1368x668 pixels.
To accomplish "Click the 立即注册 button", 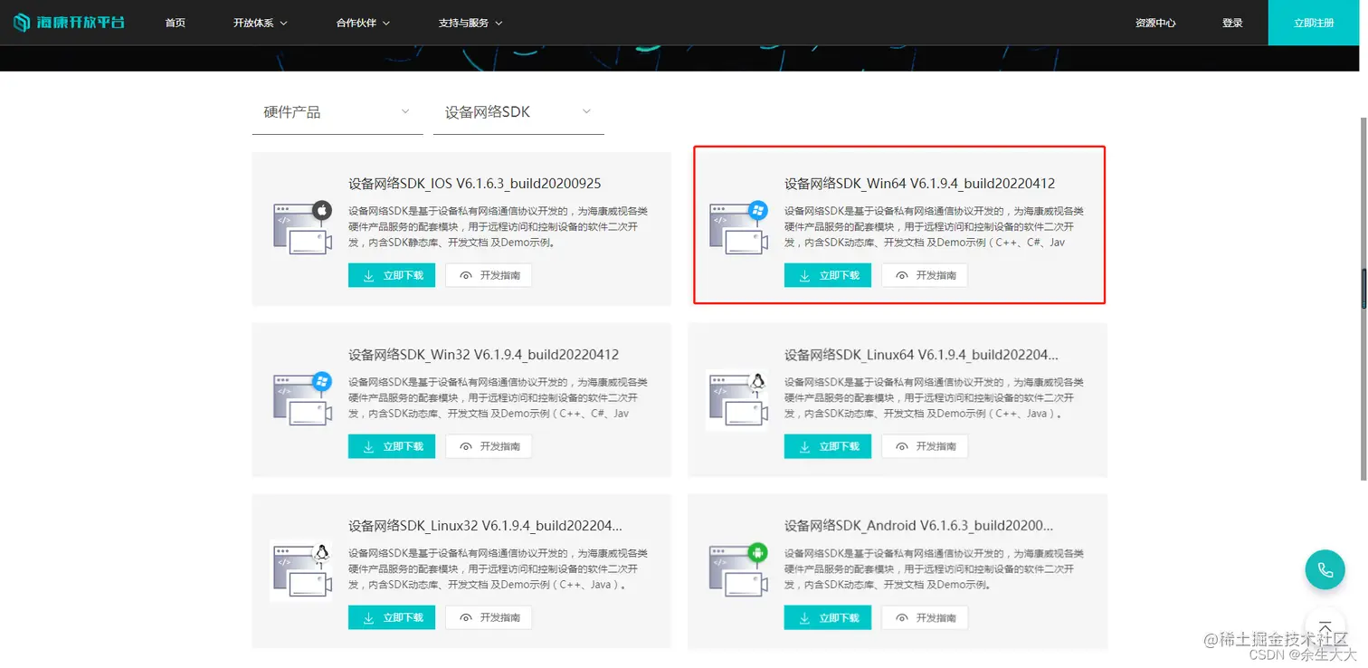I will coord(1314,23).
